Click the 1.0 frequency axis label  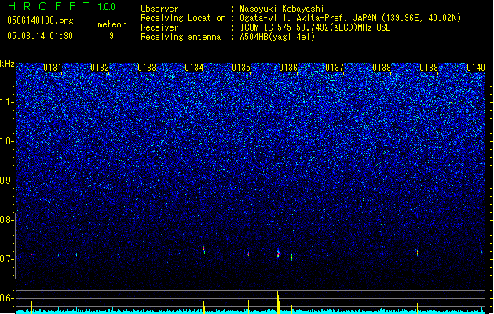pyautogui.click(x=6, y=141)
